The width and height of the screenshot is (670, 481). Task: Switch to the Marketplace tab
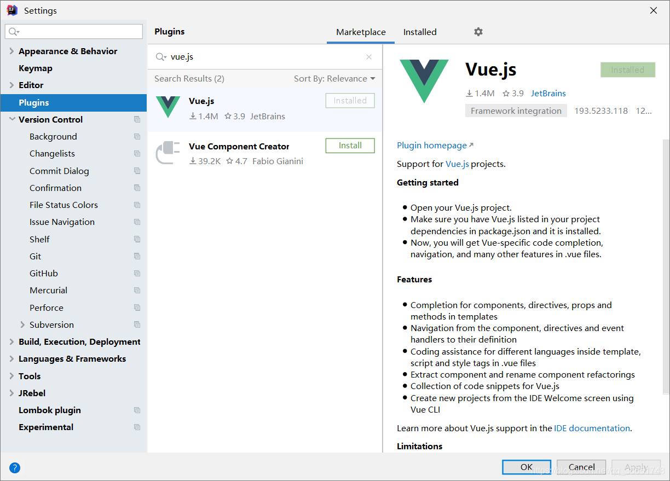[361, 32]
